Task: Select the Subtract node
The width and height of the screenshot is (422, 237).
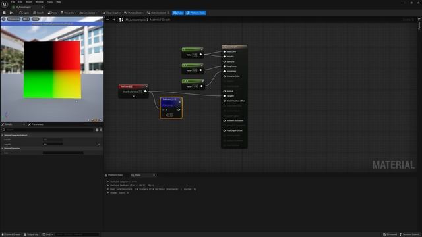Action: click(171, 108)
